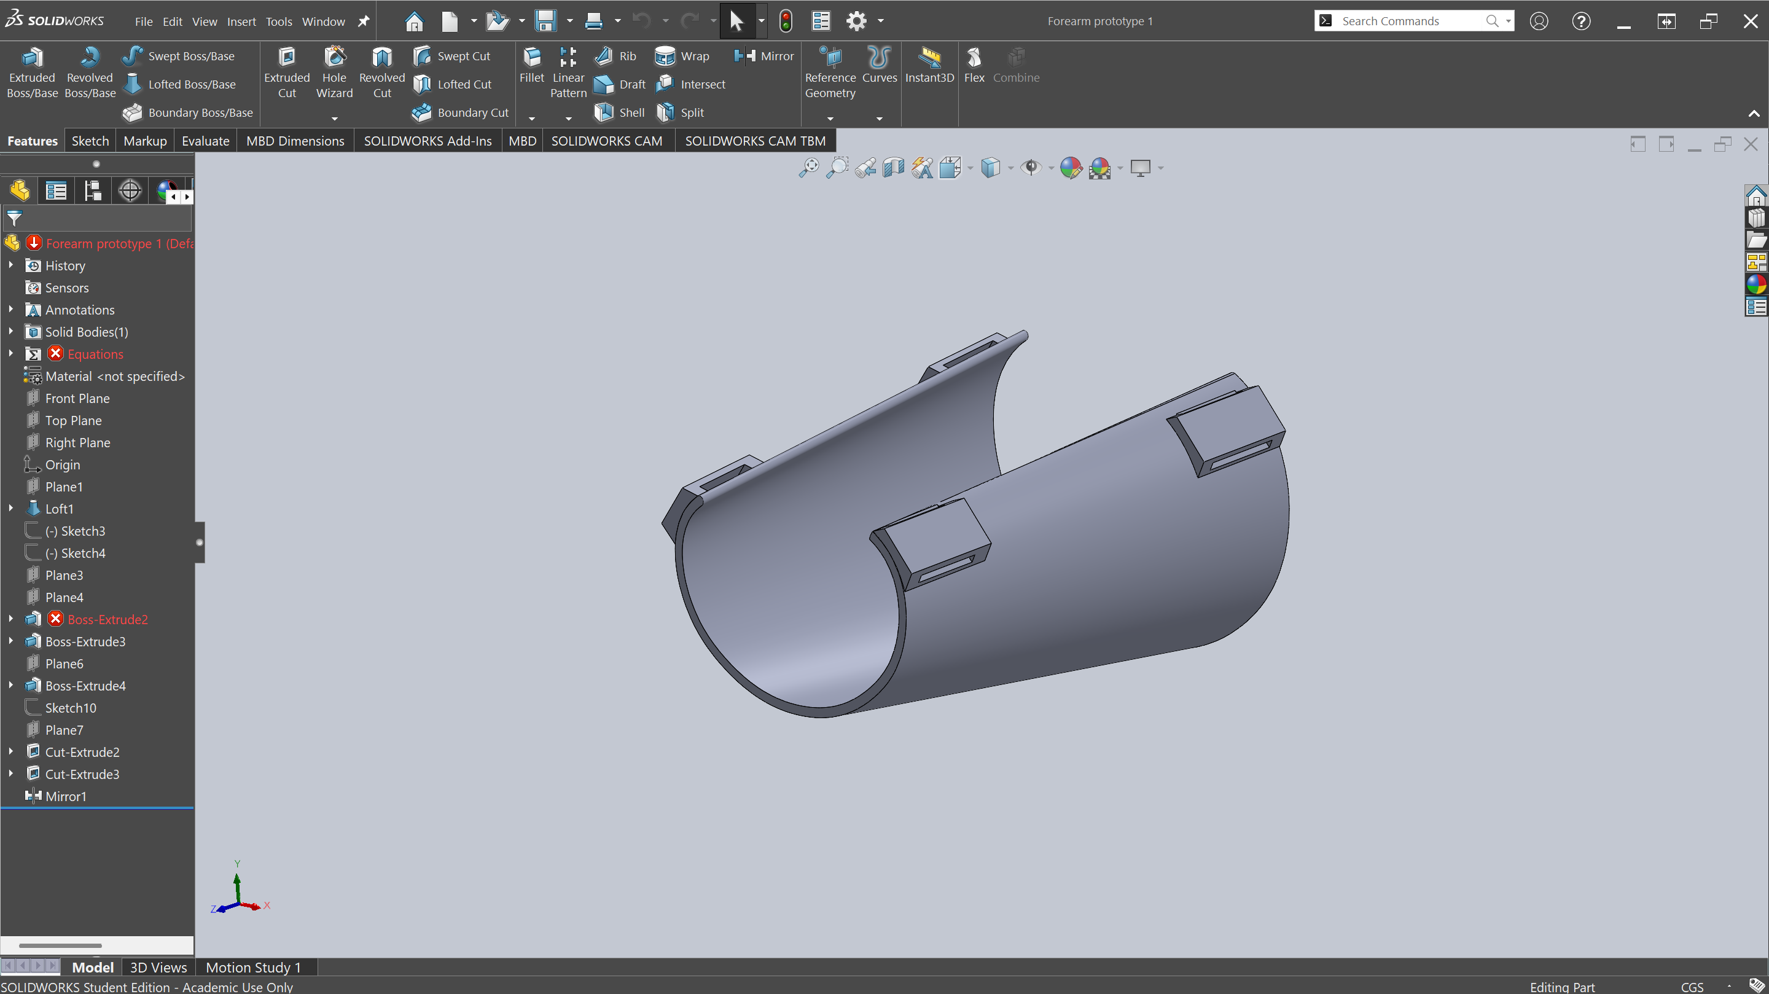Screen dimensions: 1769x994
Task: Open the Options gear button
Action: 856,21
